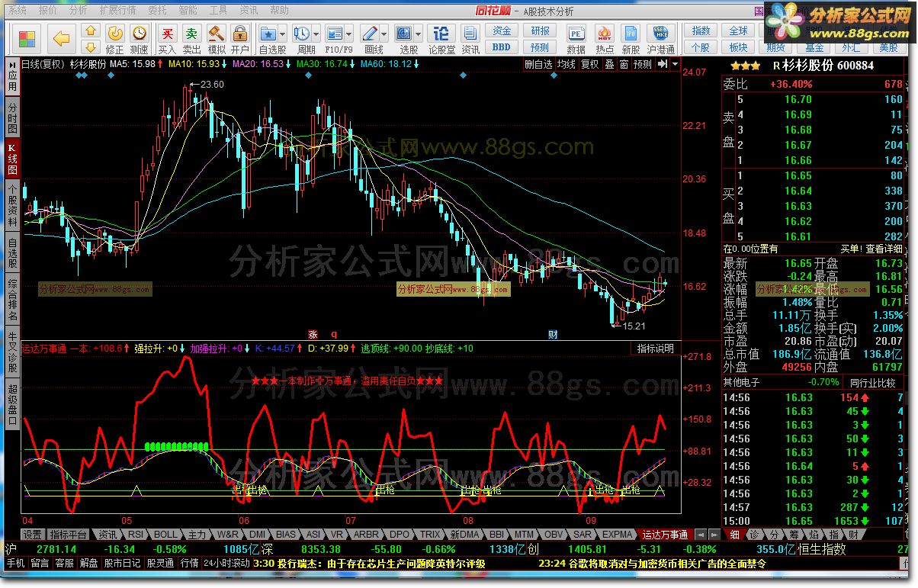Expand the 自选股 dropdown arrow
The image size is (918, 588).
coord(282,34)
